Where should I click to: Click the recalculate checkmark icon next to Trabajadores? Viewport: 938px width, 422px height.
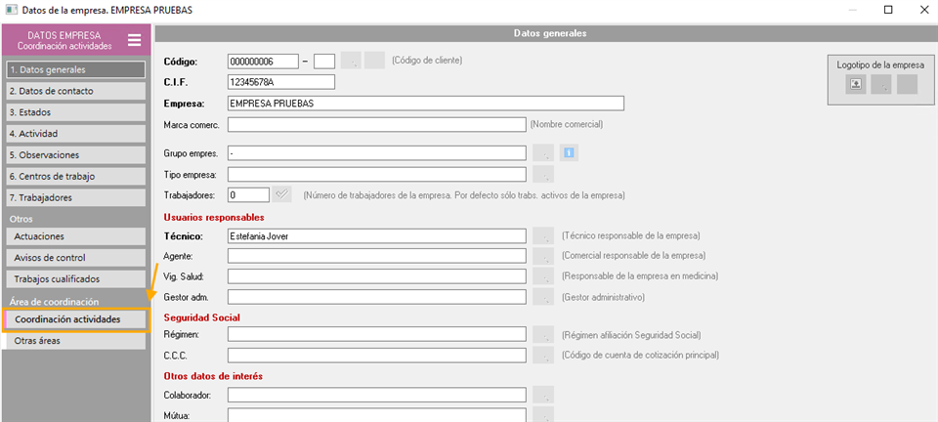(281, 194)
